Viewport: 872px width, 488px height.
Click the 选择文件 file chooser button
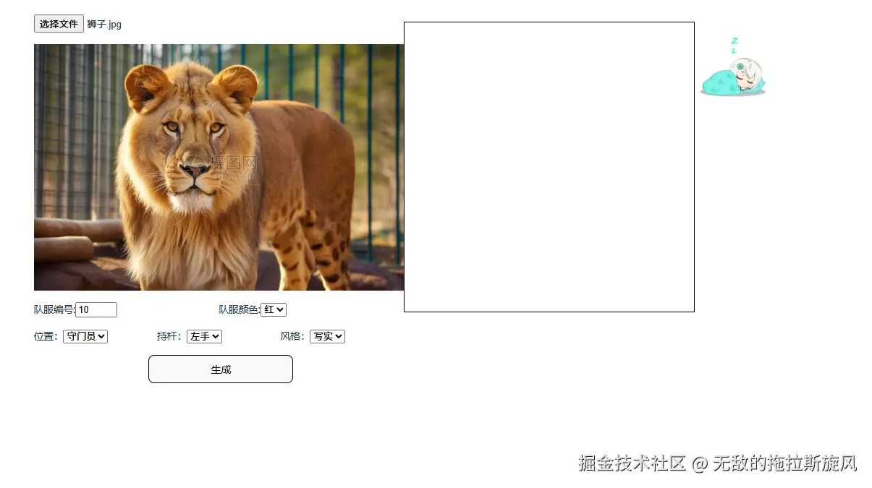pos(59,24)
